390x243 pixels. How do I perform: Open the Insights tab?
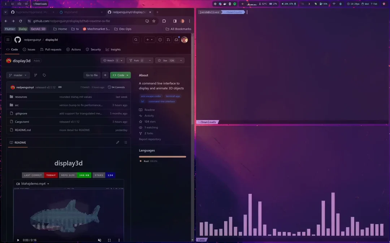point(113,49)
